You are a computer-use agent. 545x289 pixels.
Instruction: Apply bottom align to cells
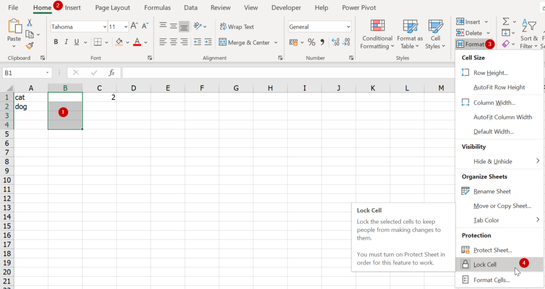[184, 27]
